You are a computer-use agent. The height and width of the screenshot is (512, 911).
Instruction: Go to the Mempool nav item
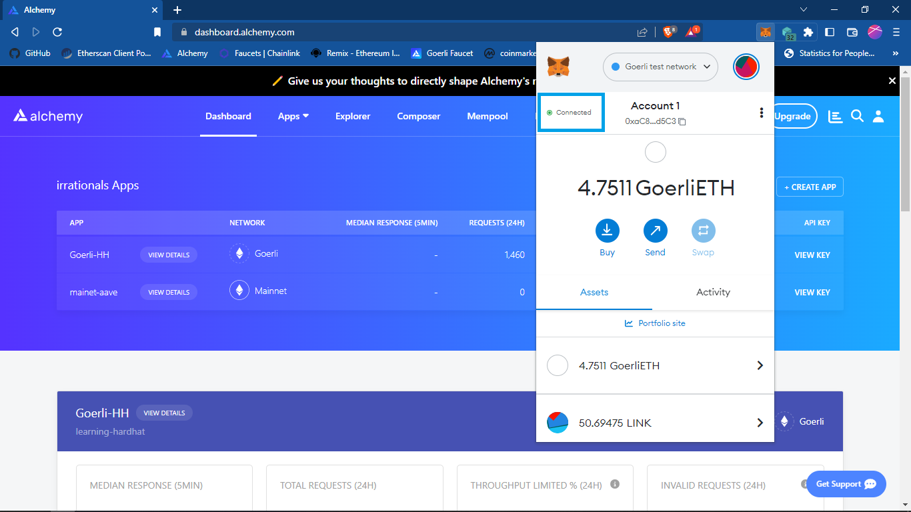coord(488,116)
